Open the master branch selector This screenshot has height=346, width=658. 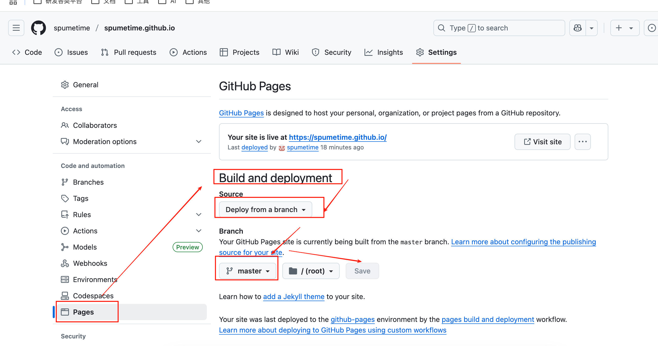coord(248,271)
